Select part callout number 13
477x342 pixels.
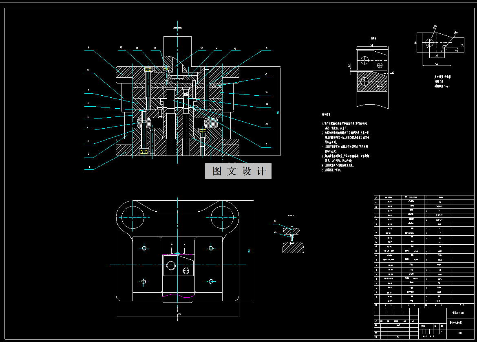coord(201,48)
